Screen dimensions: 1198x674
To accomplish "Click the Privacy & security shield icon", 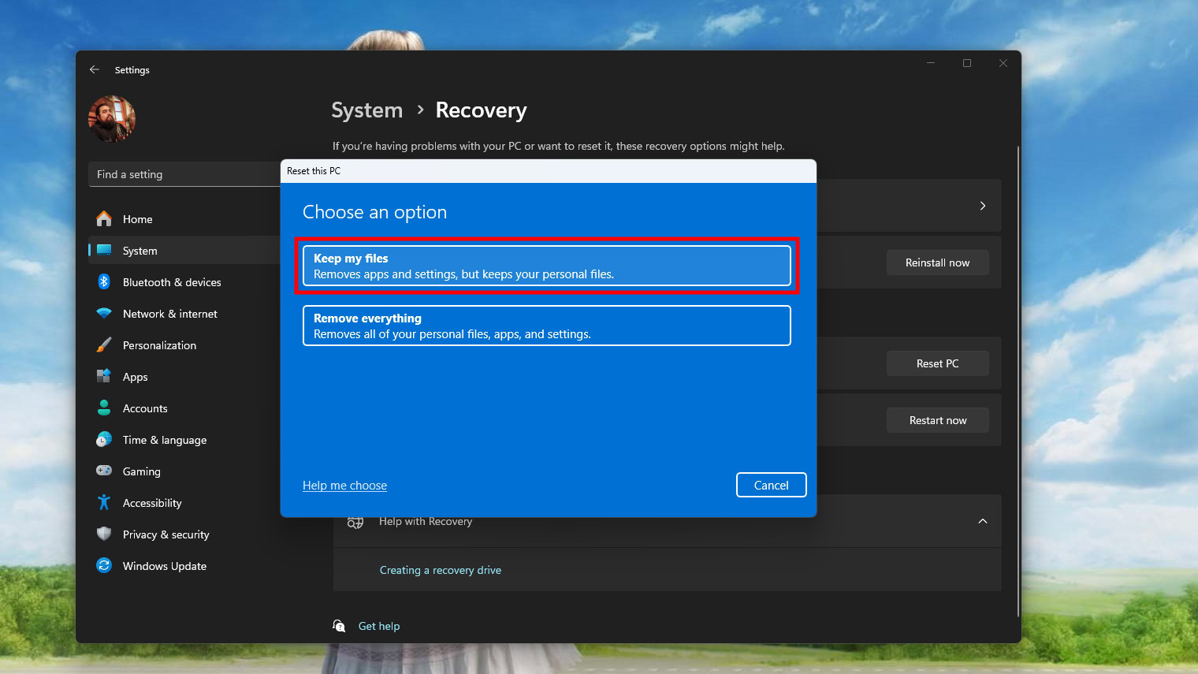I will (104, 534).
